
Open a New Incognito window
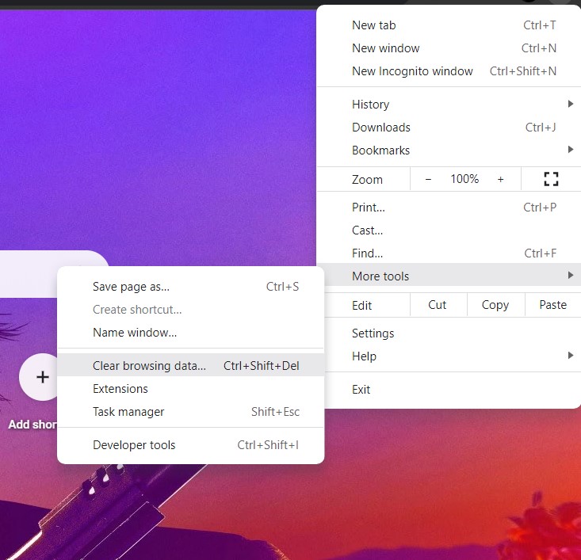click(449, 71)
